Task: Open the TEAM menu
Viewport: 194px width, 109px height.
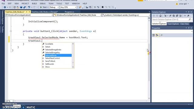Action: point(51,4)
